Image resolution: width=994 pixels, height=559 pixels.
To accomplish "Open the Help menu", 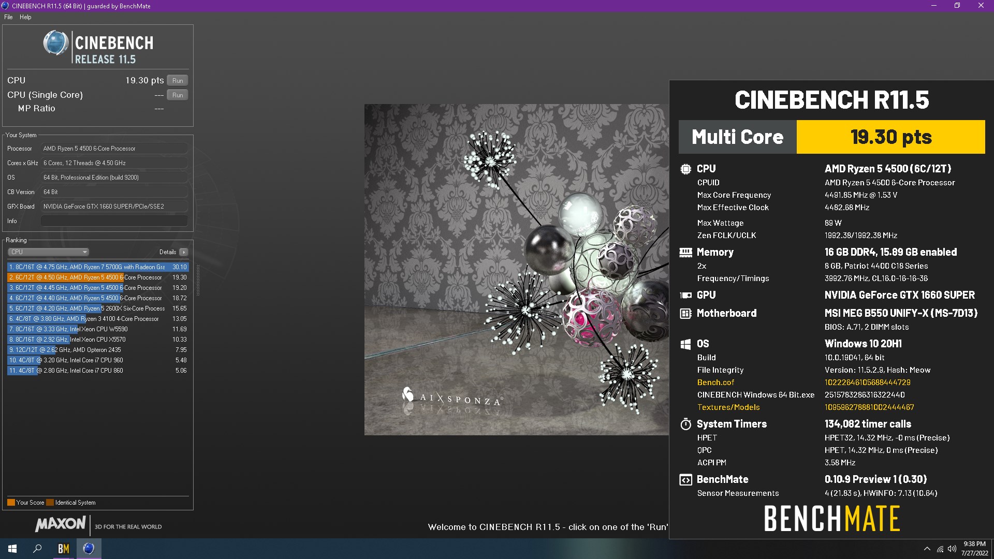I will [25, 17].
